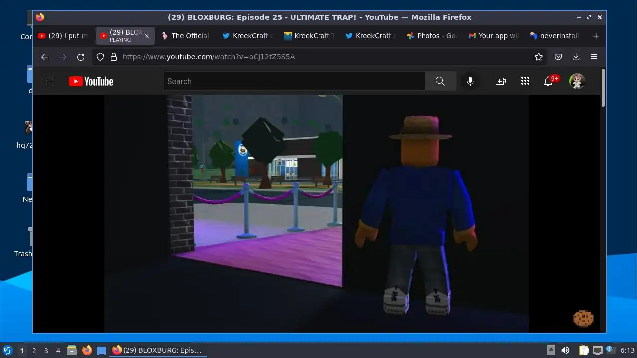Open the clipboard tray icon

click(x=584, y=350)
